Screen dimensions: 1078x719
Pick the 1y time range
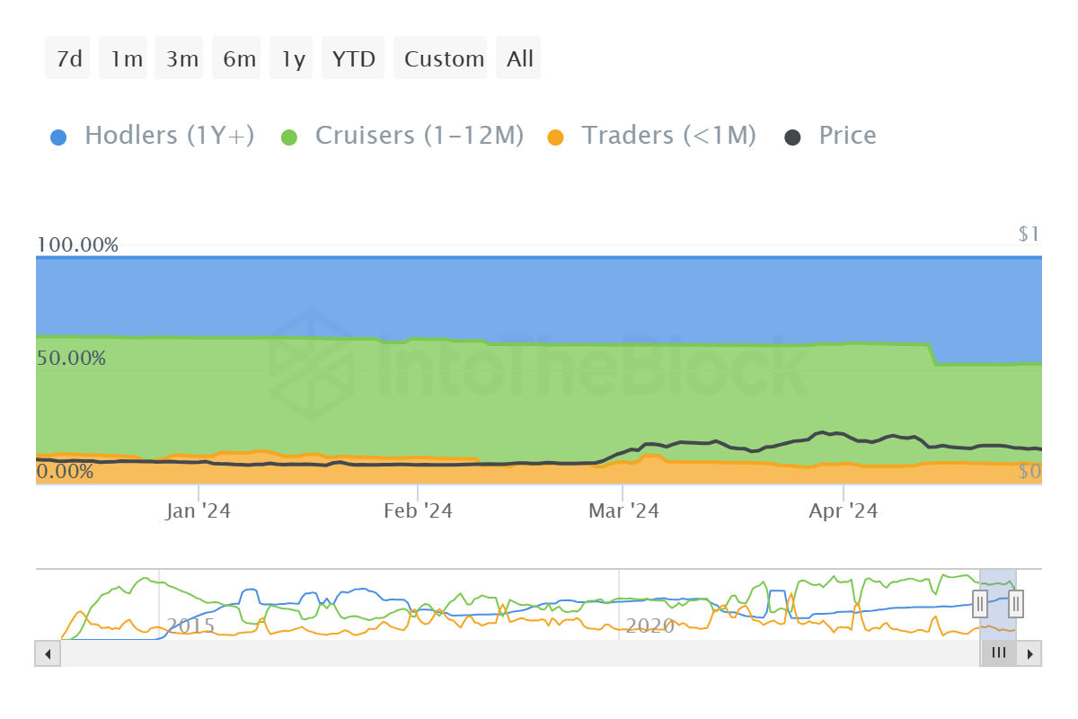click(292, 59)
